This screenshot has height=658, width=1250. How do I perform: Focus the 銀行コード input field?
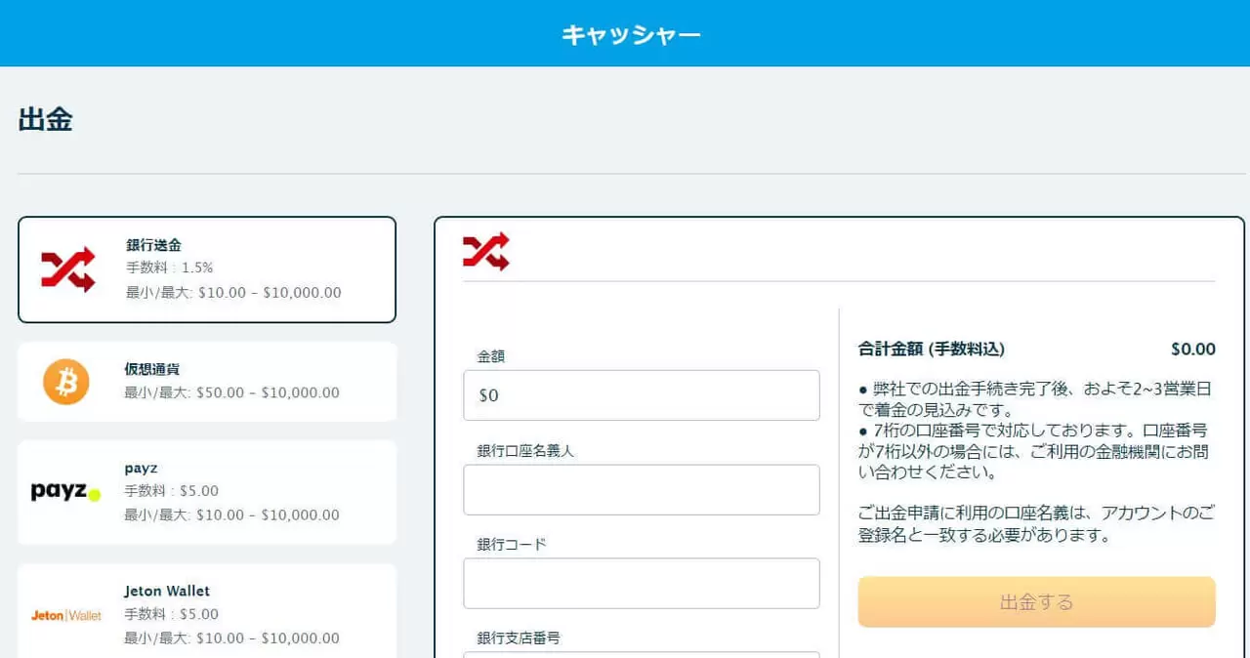click(x=642, y=584)
